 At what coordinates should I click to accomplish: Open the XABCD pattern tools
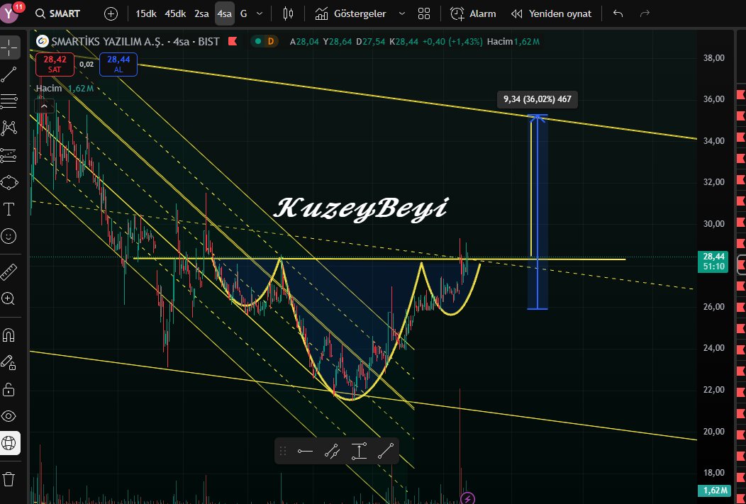coord(10,128)
